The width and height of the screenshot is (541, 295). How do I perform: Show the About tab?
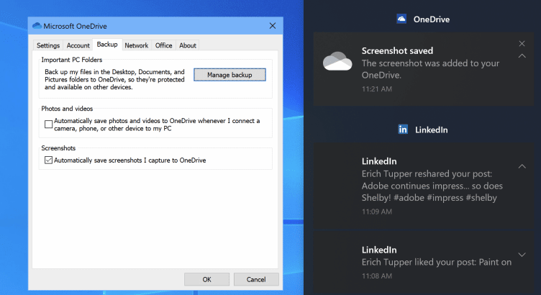(188, 45)
